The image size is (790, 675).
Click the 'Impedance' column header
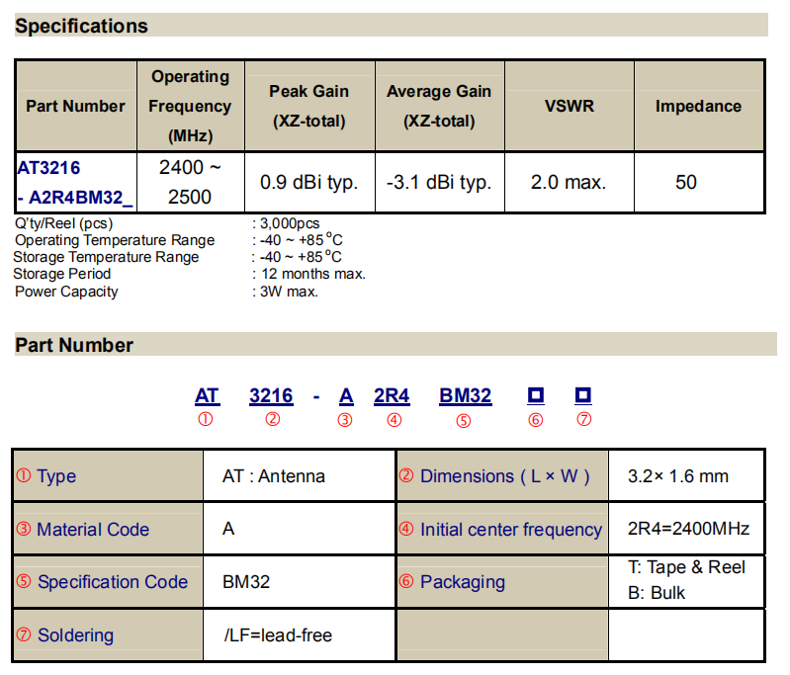click(x=699, y=107)
